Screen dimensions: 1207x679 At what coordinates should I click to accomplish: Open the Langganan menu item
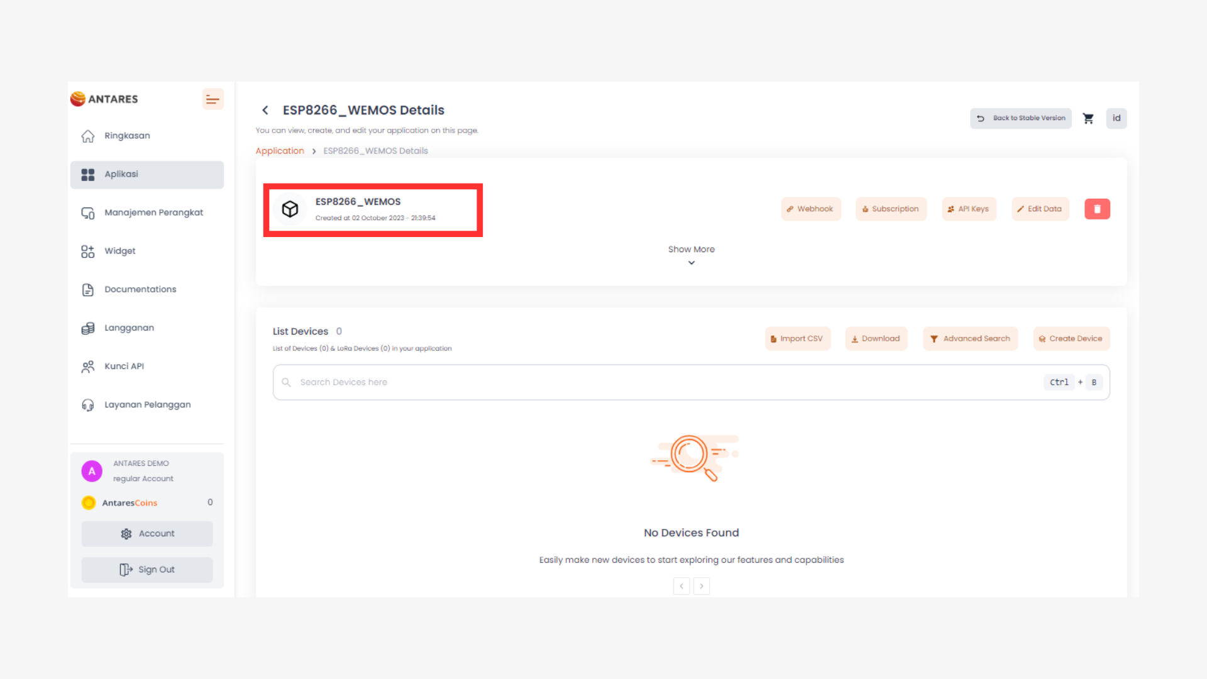click(147, 328)
